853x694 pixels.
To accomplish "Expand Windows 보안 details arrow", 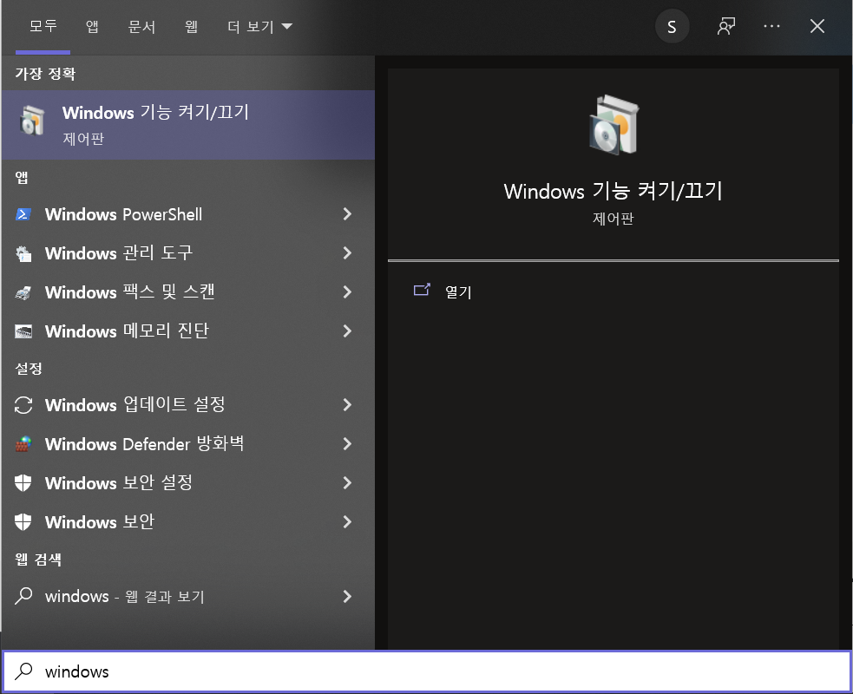I will tap(347, 522).
